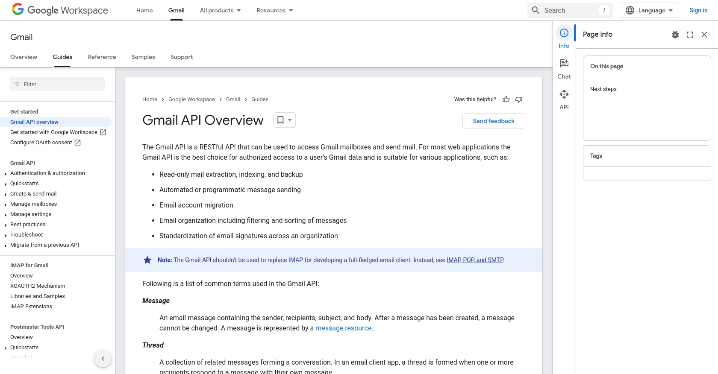Image resolution: width=718 pixels, height=374 pixels.
Task: Open IMAP for Gmail Overview
Action: click(x=21, y=276)
